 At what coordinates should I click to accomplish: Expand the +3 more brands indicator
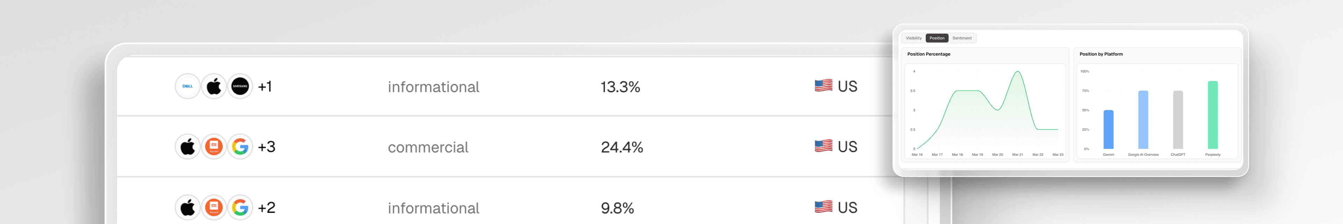pyautogui.click(x=267, y=147)
